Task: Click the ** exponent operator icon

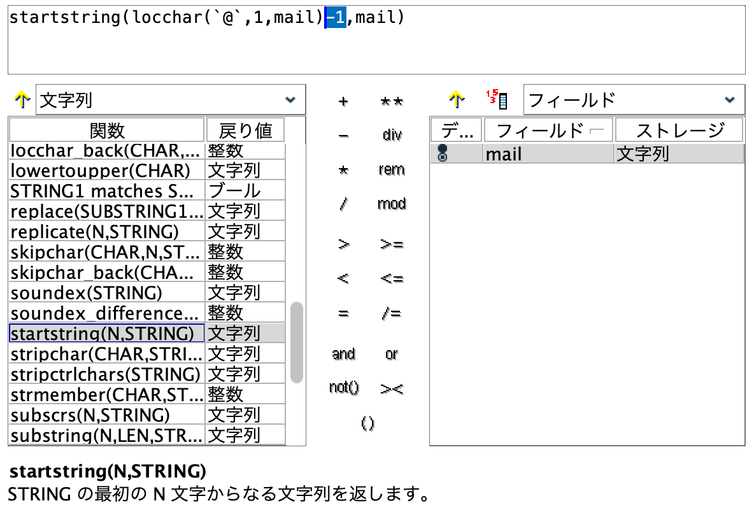Action: 393,101
